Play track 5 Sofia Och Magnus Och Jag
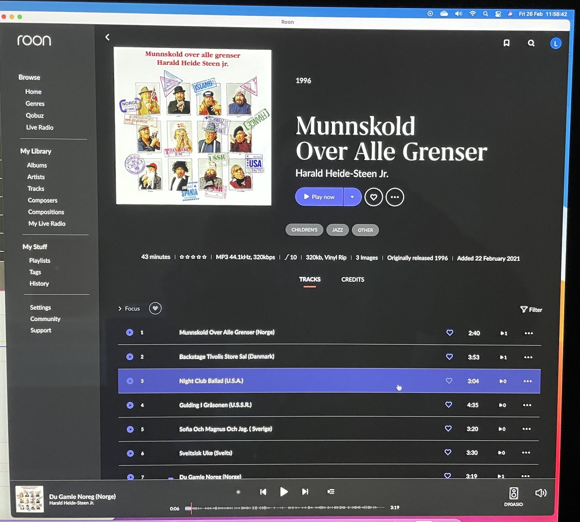 point(130,429)
